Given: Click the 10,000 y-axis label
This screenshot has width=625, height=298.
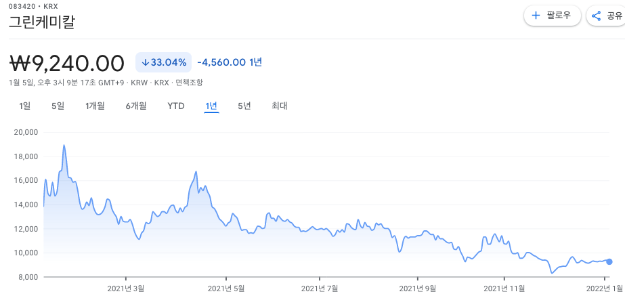Looking at the screenshot, I should coord(26,253).
